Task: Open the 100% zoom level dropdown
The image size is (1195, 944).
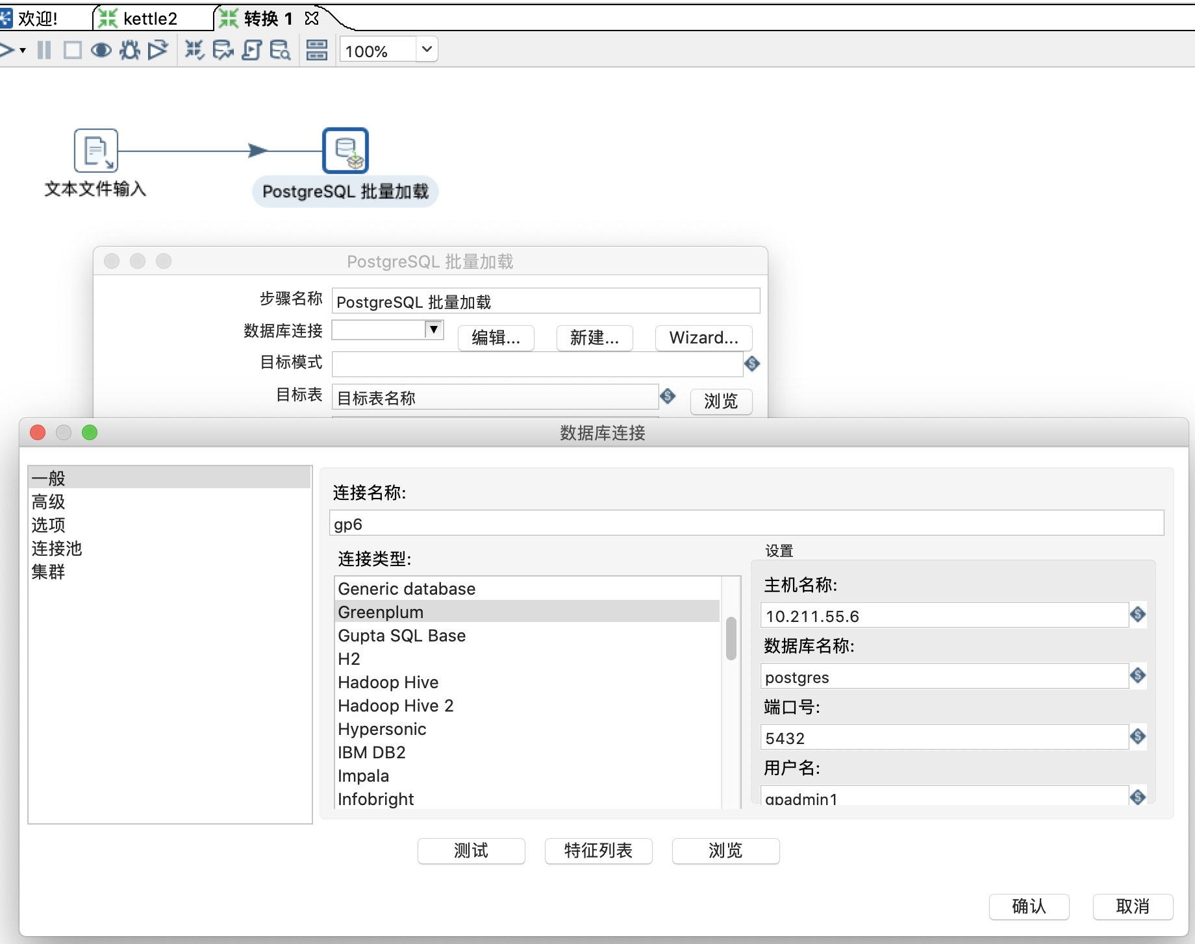Action: (427, 49)
